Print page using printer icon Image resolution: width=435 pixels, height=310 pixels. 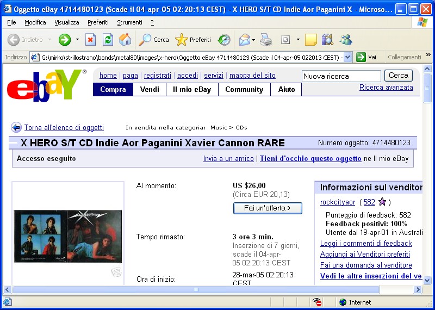[x=266, y=40]
